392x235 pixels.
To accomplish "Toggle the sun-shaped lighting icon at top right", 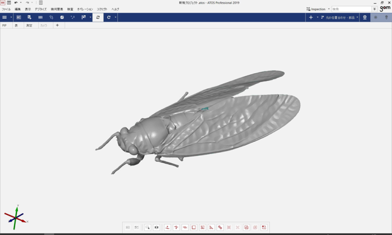I will (x=375, y=18).
